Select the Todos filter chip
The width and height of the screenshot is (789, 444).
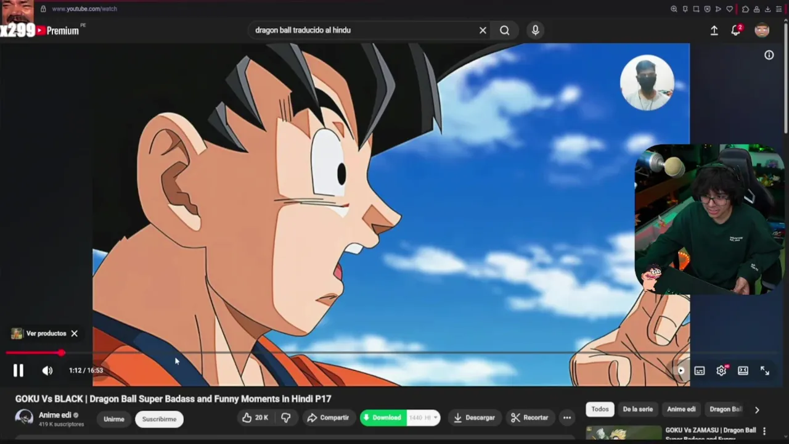pyautogui.click(x=600, y=409)
